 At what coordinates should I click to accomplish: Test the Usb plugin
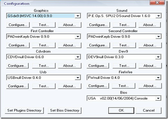click(44, 86)
